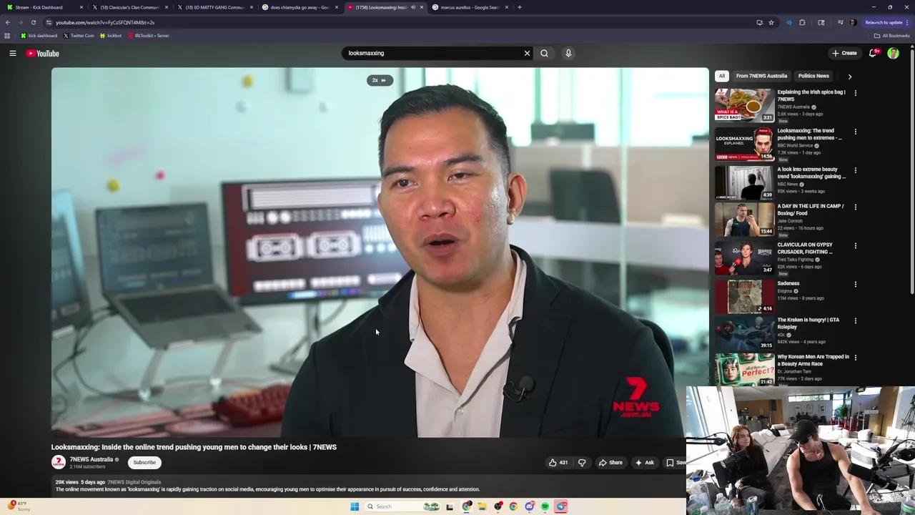Switch to marcus aurelius Google Search tab
Viewport: 915px width, 515px height.
click(x=469, y=7)
